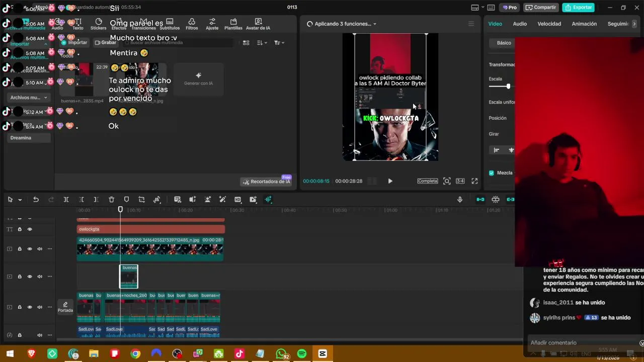Image resolution: width=644 pixels, height=362 pixels.
Task: Open keyboard shortcuts icon in title bar
Action: tap(491, 8)
